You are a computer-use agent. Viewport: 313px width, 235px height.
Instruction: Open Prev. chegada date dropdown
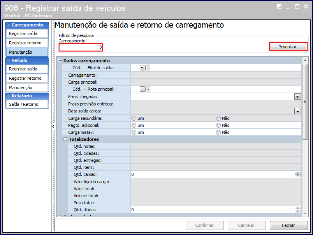pos(297,97)
